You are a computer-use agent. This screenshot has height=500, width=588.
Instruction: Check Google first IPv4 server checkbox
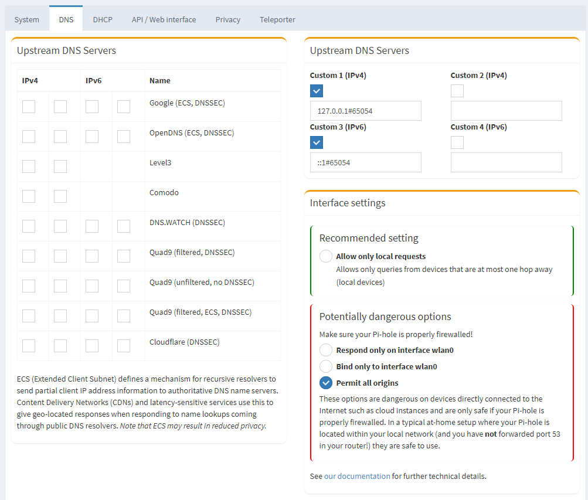coord(29,107)
